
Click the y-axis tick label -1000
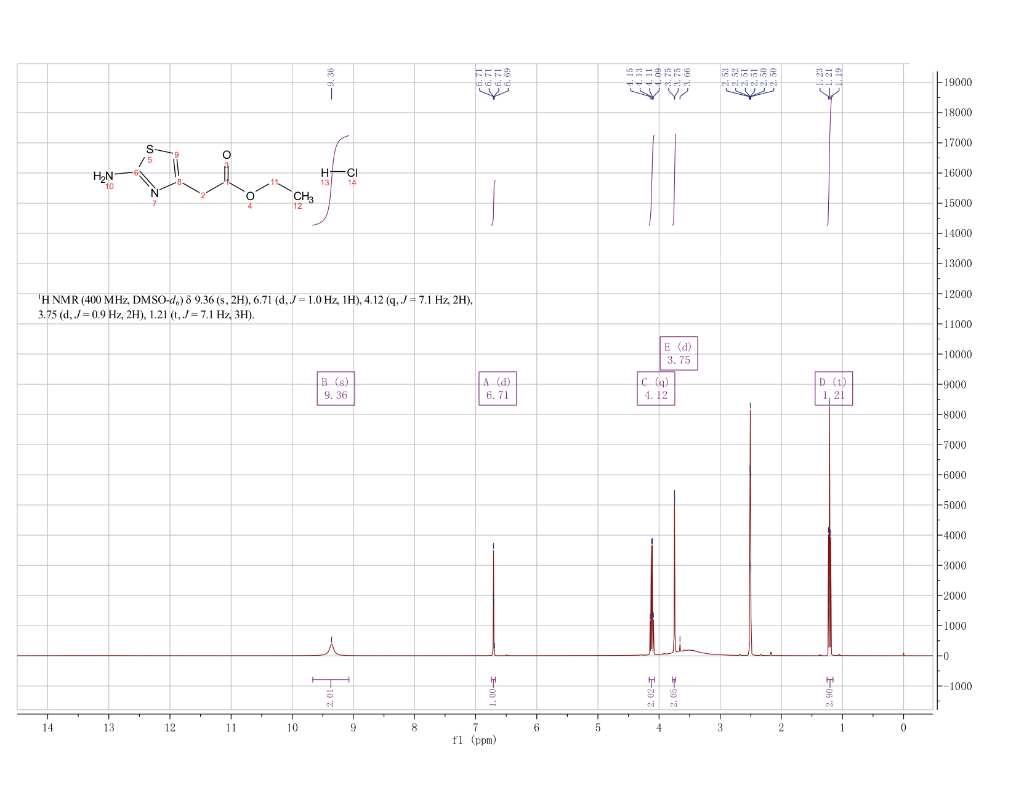click(x=957, y=686)
